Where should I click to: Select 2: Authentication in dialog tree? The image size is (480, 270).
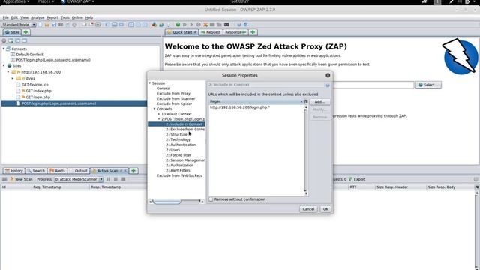tap(181, 145)
